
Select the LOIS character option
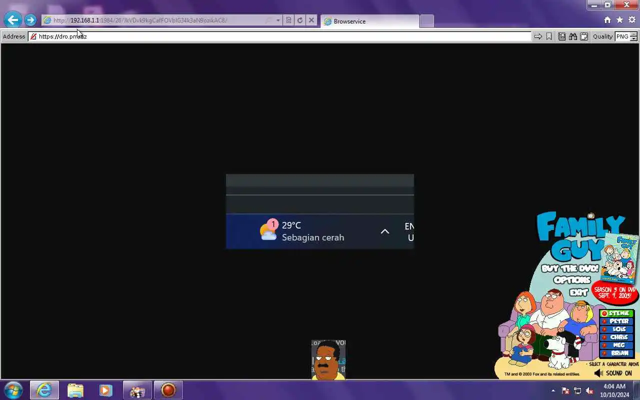616,329
